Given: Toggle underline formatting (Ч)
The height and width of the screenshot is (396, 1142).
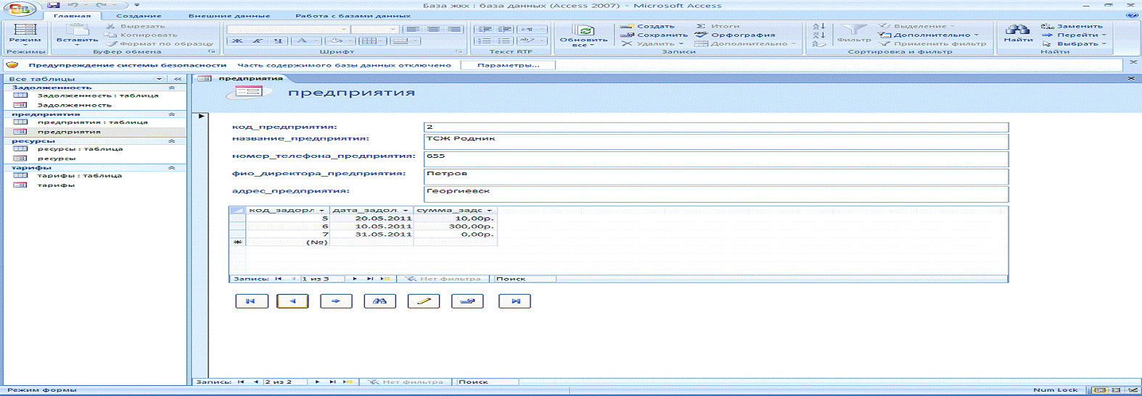Looking at the screenshot, I should click(x=277, y=41).
